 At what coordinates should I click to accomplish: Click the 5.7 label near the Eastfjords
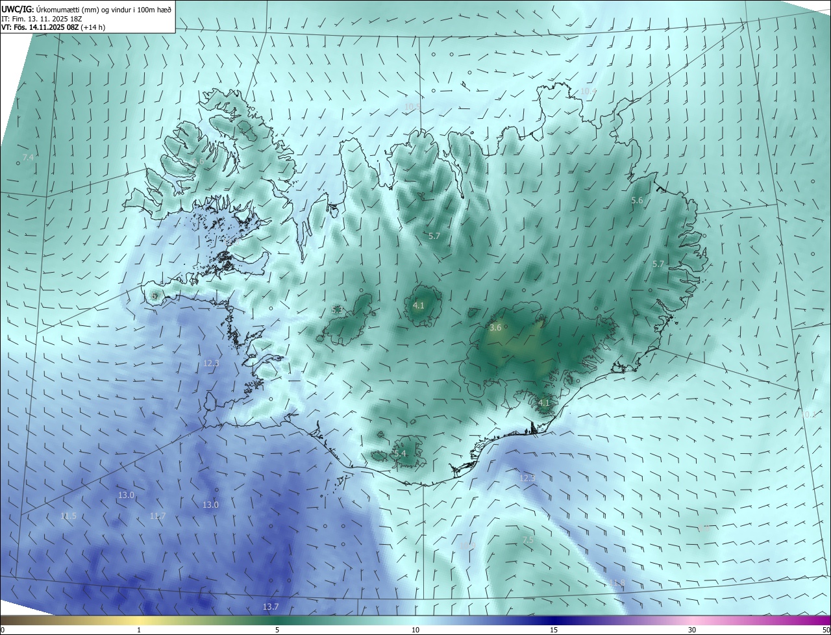(658, 264)
